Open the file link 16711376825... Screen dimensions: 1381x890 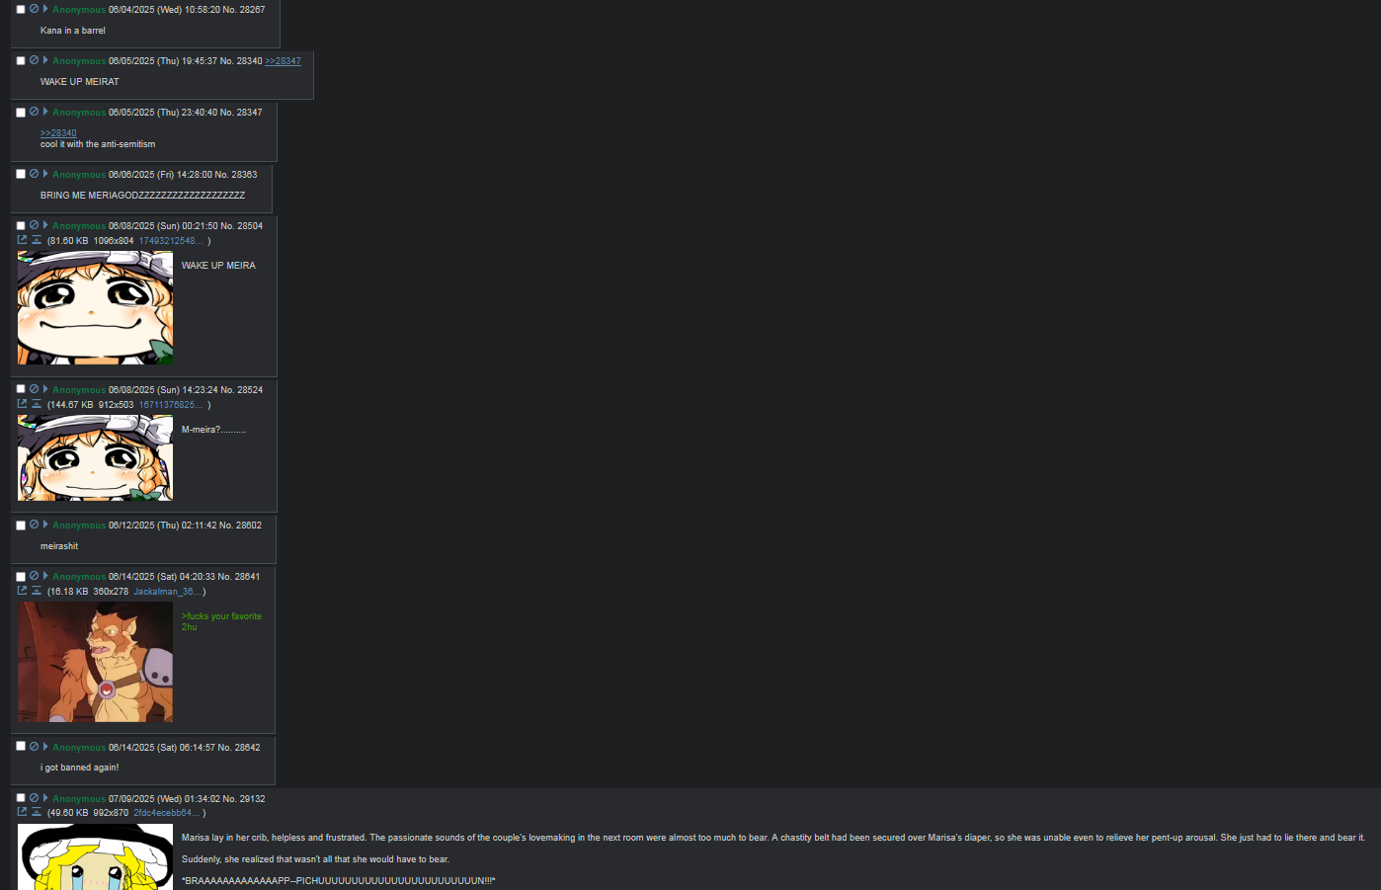(x=171, y=405)
